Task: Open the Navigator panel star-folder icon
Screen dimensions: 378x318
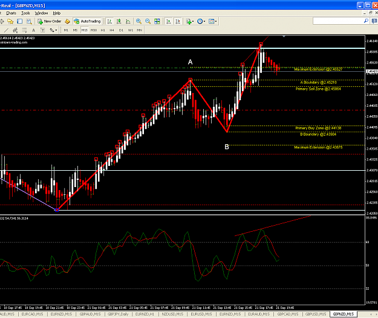Action: pyautogui.click(x=10, y=21)
